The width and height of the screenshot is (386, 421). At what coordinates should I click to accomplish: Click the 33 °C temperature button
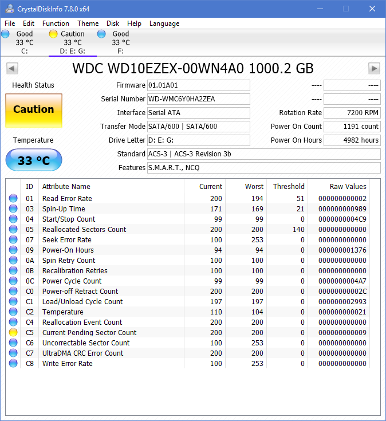33,160
